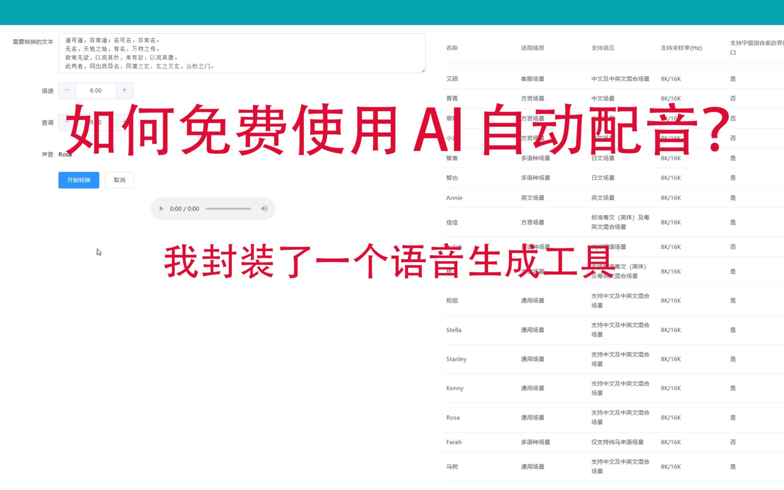784x490 pixels.
Task: Click the 取消 button
Action: coord(119,180)
